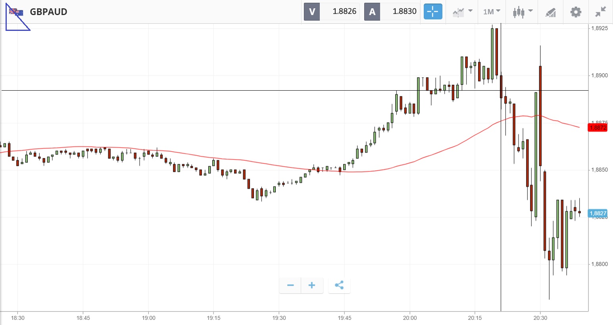This screenshot has height=325, width=613.
Task: Open the indicators dropdown menu
Action: (x=462, y=12)
